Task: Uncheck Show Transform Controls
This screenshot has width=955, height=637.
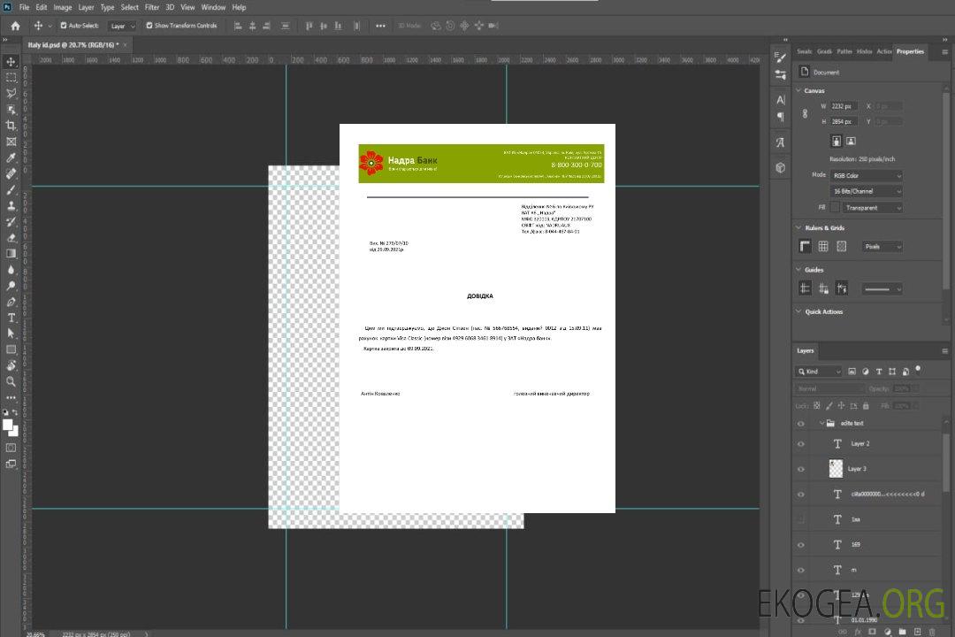Action: click(x=149, y=26)
